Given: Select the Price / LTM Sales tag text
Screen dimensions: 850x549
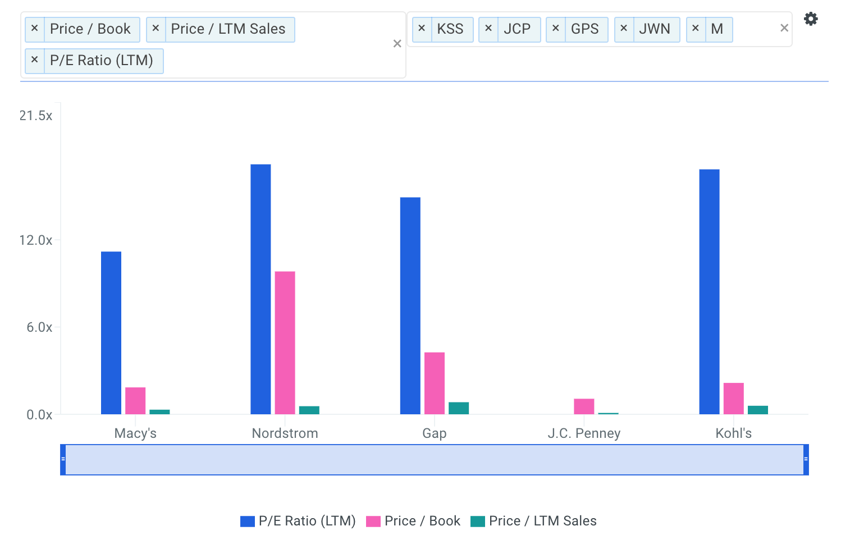Looking at the screenshot, I should click(x=229, y=29).
